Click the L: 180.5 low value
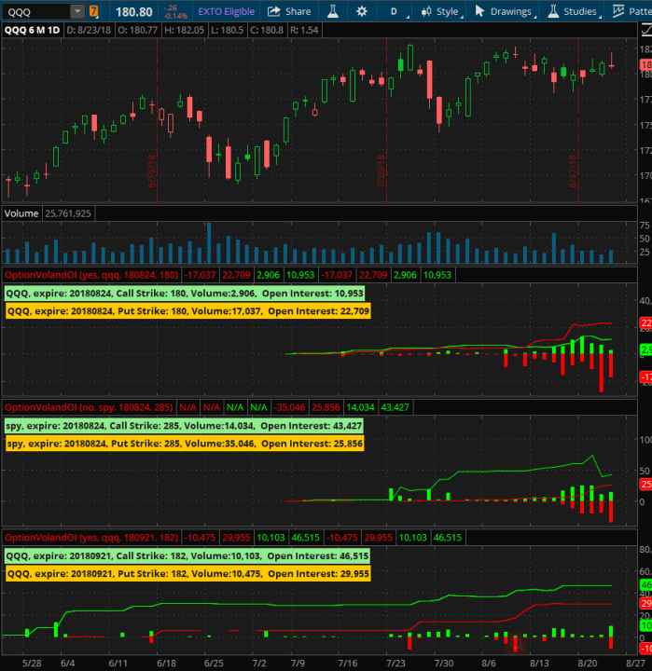Image resolution: width=652 pixels, height=671 pixels. (x=227, y=31)
